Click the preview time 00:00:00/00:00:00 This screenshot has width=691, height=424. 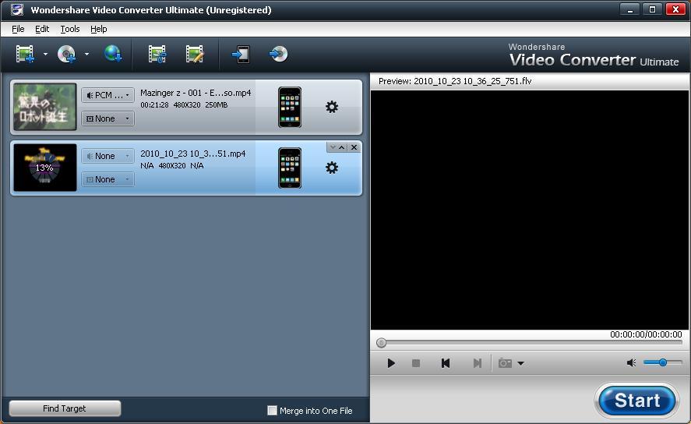click(646, 334)
